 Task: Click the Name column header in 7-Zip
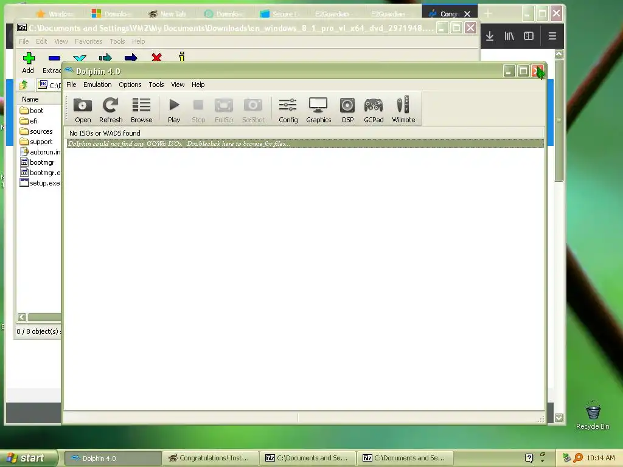click(x=39, y=99)
